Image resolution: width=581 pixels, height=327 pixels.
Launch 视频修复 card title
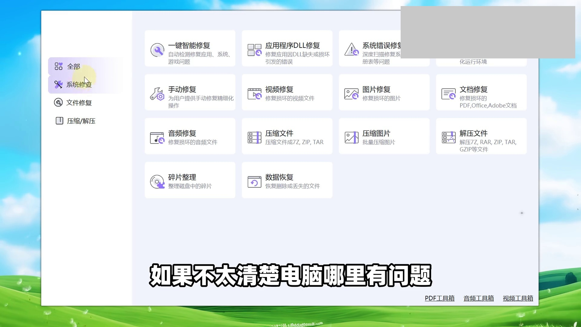point(279,89)
